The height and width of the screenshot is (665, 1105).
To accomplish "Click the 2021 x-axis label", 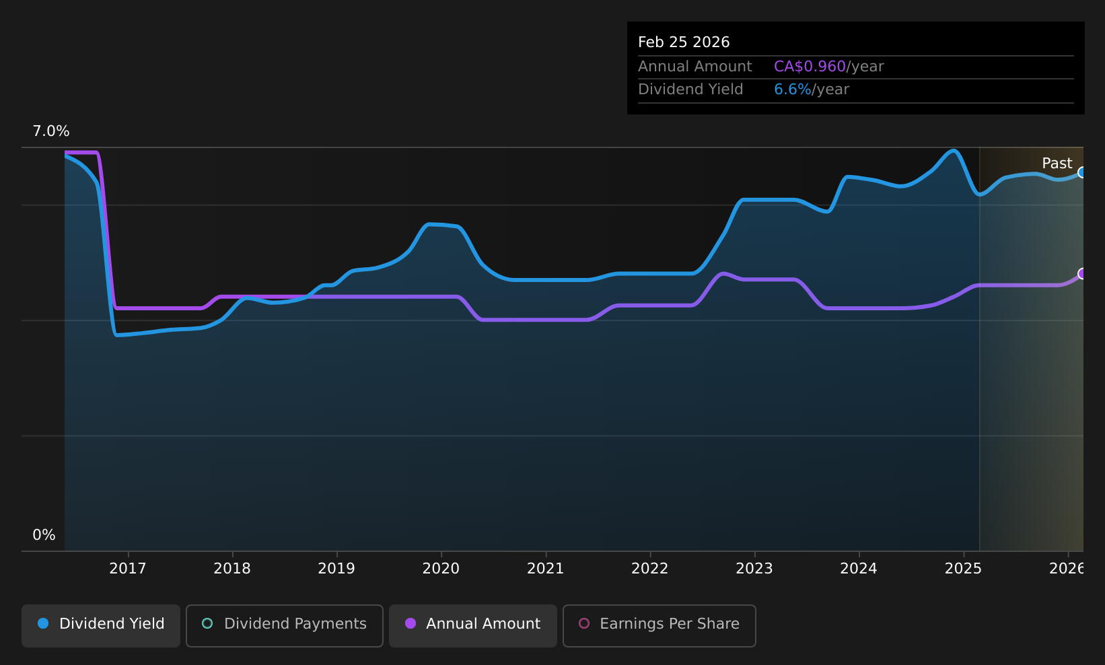I will 546,569.
